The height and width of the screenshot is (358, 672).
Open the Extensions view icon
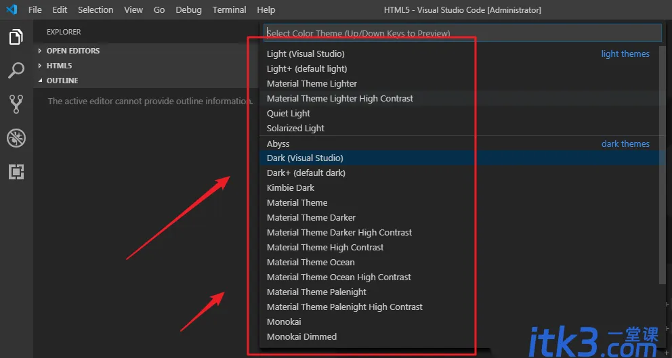pyautogui.click(x=16, y=172)
